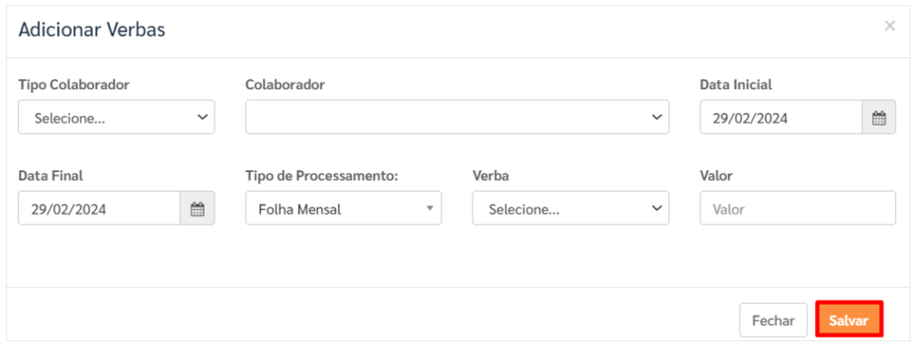Click the Verba field label

click(x=490, y=176)
